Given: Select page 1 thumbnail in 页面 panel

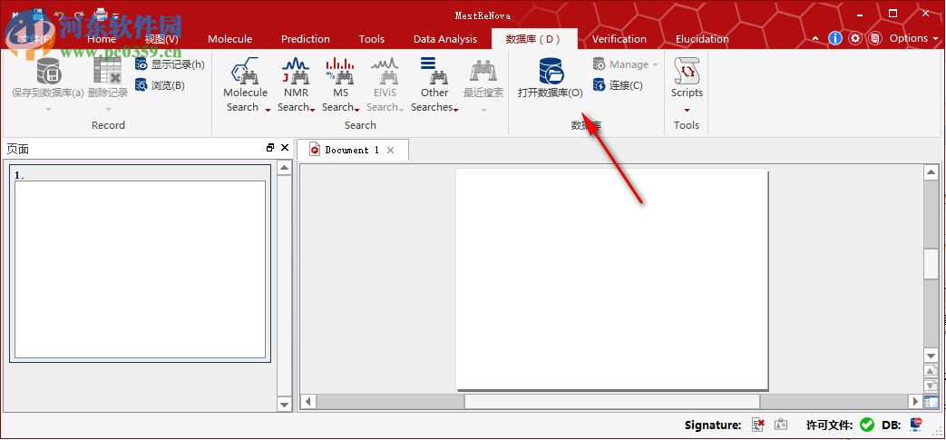Looking at the screenshot, I should tap(140, 264).
